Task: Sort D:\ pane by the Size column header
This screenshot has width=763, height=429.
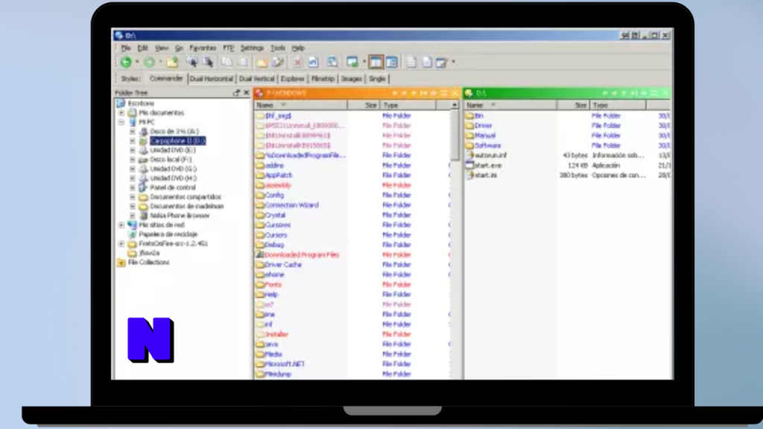Action: (573, 105)
